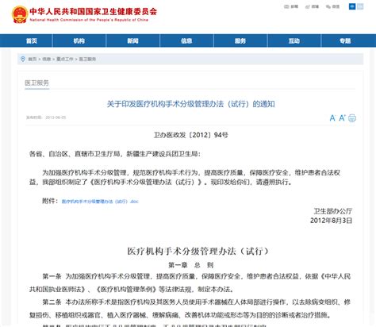This screenshot has height=327, width=376.
Task: Open the 机构 navigation menu
Action: pos(79,40)
